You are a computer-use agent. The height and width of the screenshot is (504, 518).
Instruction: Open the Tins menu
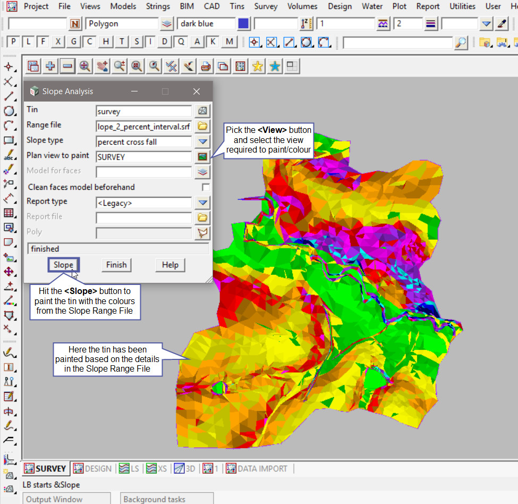tap(237, 6)
